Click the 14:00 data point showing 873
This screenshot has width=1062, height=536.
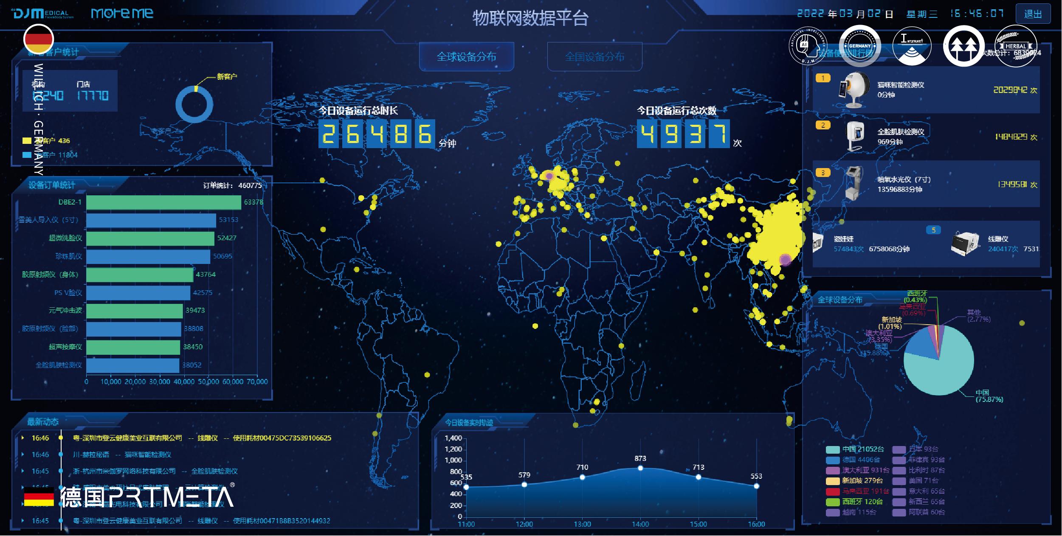(640, 468)
